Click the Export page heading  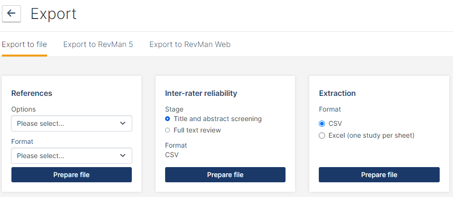[53, 14]
